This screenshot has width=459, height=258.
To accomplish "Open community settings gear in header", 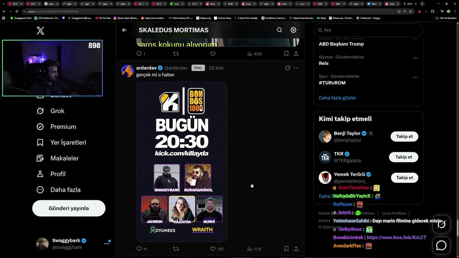I will (x=293, y=30).
